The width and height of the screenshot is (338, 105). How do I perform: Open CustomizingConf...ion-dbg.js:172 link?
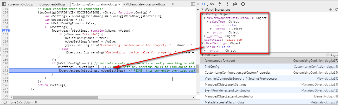point(316,61)
